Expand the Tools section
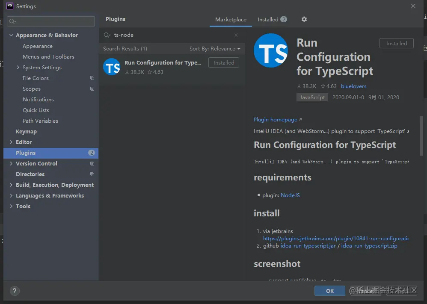The width and height of the screenshot is (427, 304). [x=11, y=206]
